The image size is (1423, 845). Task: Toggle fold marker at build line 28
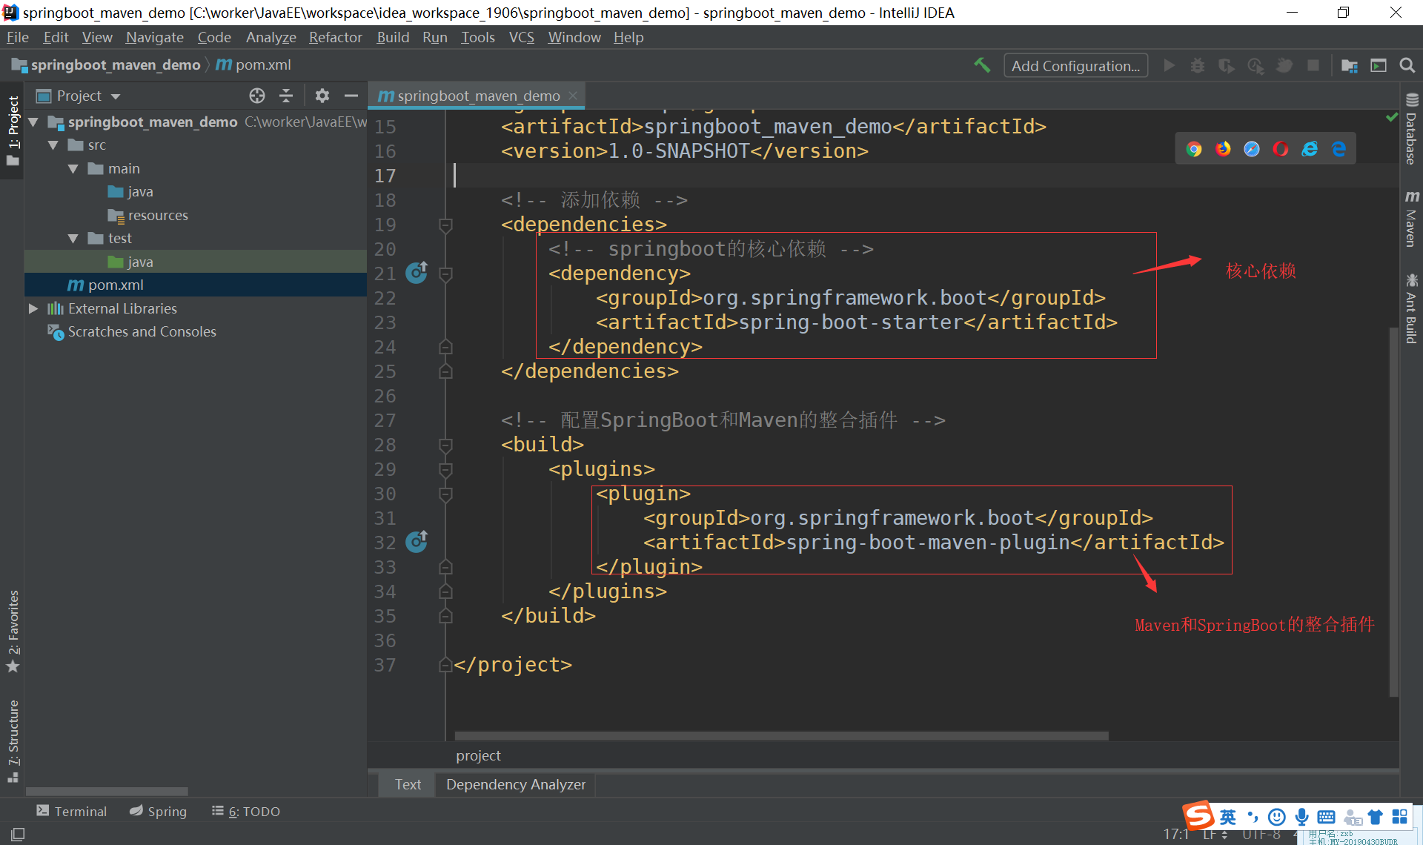(445, 445)
